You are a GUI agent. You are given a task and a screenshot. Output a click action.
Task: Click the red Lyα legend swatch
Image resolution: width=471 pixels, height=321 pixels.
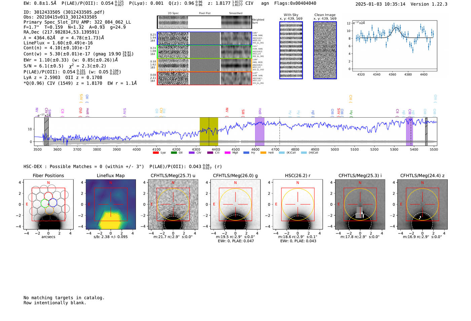click(155, 153)
